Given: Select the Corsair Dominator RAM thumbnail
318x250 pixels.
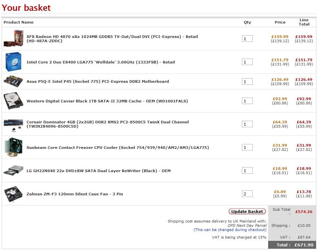Looking at the screenshot, I should point(13,124).
